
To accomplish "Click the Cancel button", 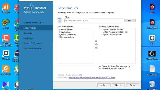I will (133, 85).
